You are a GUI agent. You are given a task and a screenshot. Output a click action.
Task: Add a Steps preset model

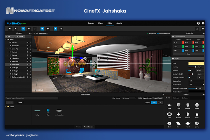click(x=178, y=125)
